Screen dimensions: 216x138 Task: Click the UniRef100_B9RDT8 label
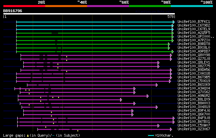click(194, 44)
